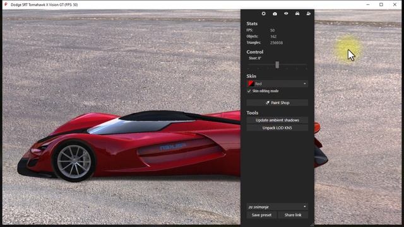Screen dimensions: 404x227
Task: Click the FPS value 50
Action: coord(272,30)
